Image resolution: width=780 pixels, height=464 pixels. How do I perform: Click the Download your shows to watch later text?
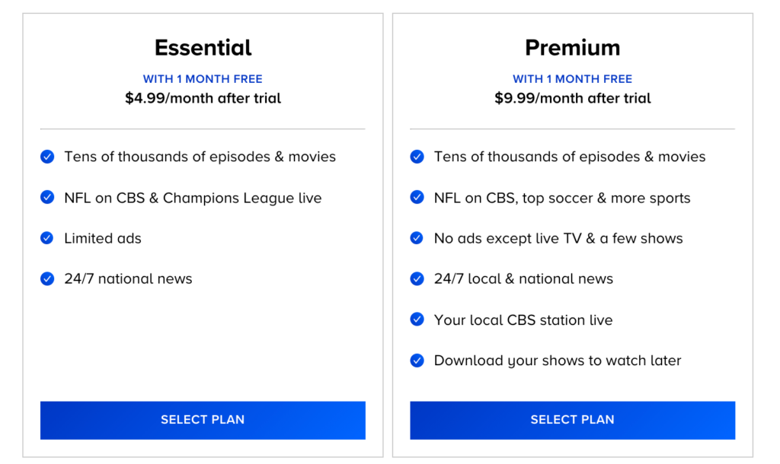click(557, 361)
